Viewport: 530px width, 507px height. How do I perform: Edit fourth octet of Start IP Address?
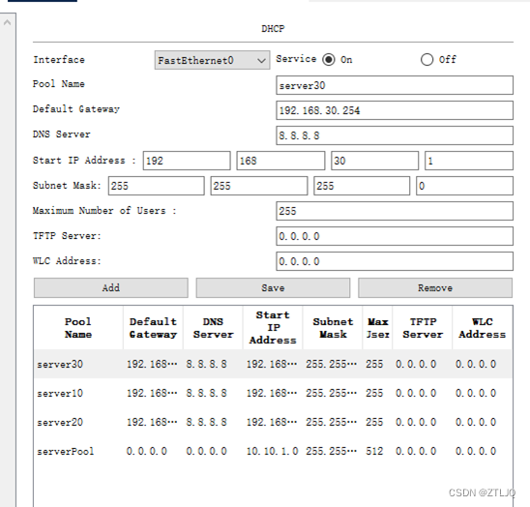[469, 161]
